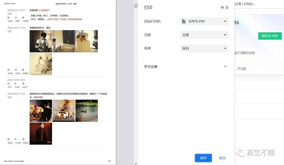Image resolution: width=284 pixels, height=165 pixels.
Task: Click the blue 保存 button
Action: [x=203, y=158]
